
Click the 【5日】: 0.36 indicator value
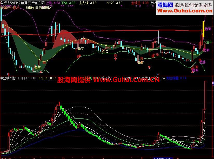point(47,78)
